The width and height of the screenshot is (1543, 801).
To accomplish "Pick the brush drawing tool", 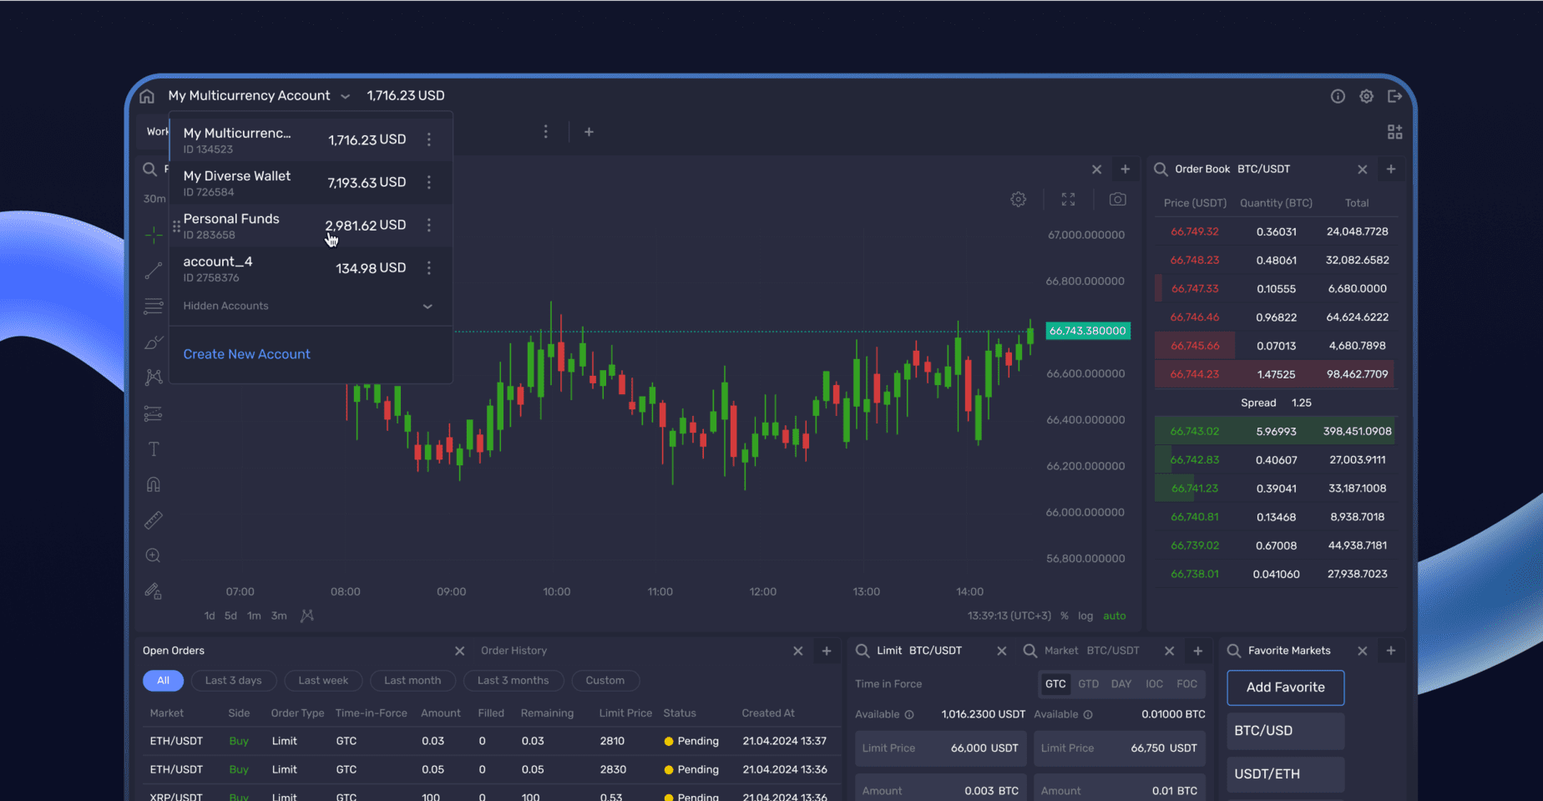I will [x=154, y=342].
